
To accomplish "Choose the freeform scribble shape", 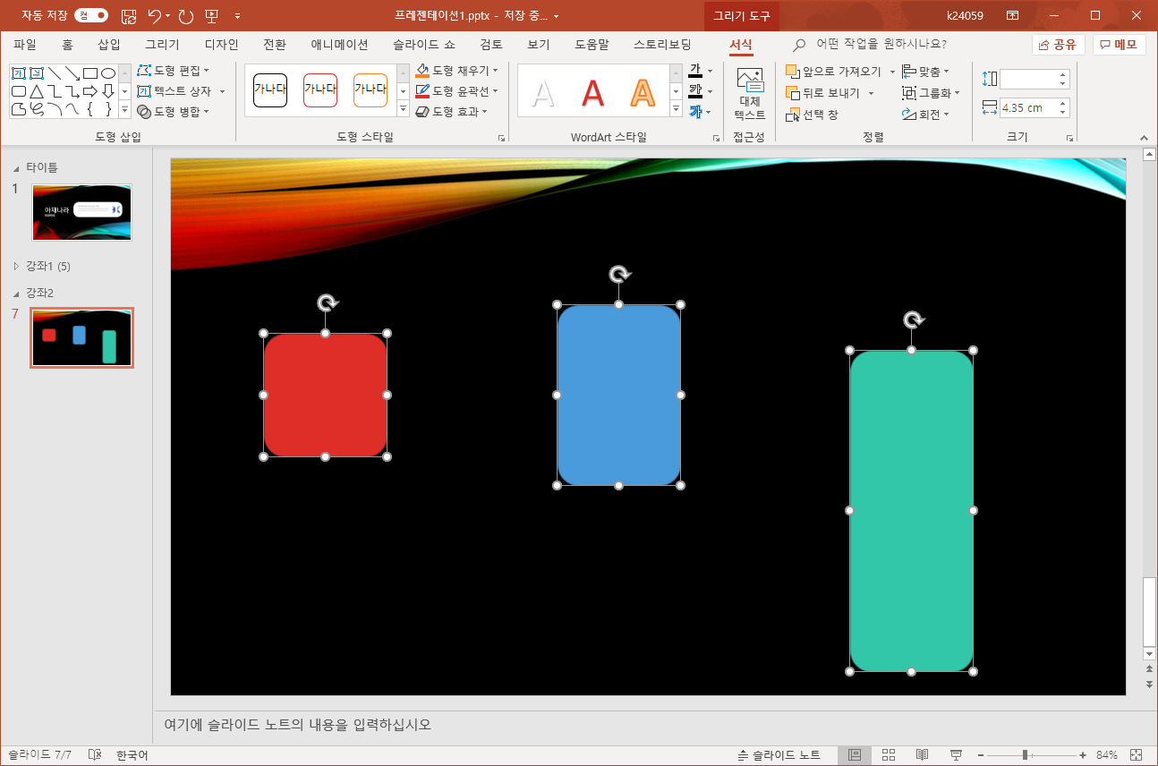I will [x=37, y=109].
